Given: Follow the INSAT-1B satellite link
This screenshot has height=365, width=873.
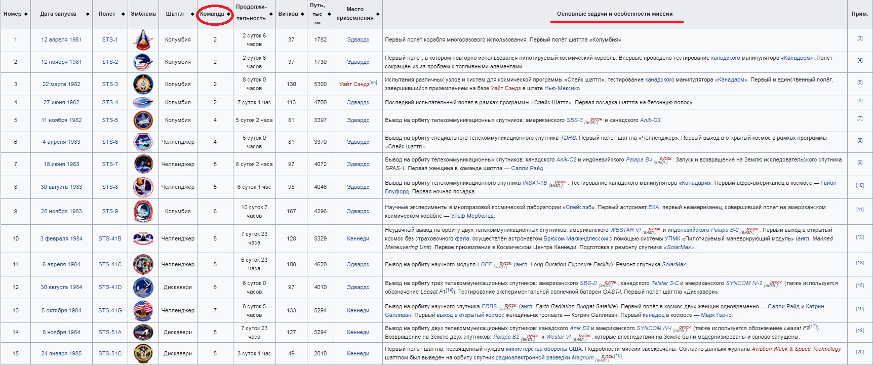Looking at the screenshot, I should [x=535, y=183].
